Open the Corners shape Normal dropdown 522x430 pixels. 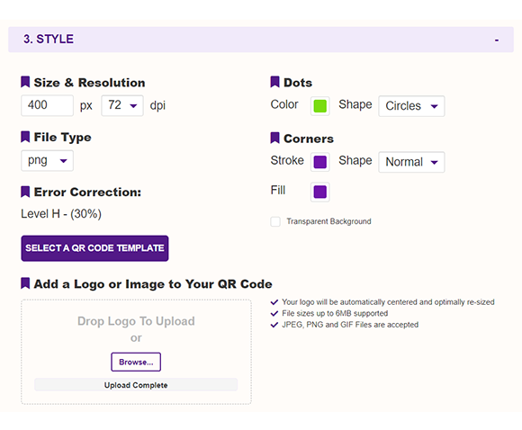(x=411, y=162)
